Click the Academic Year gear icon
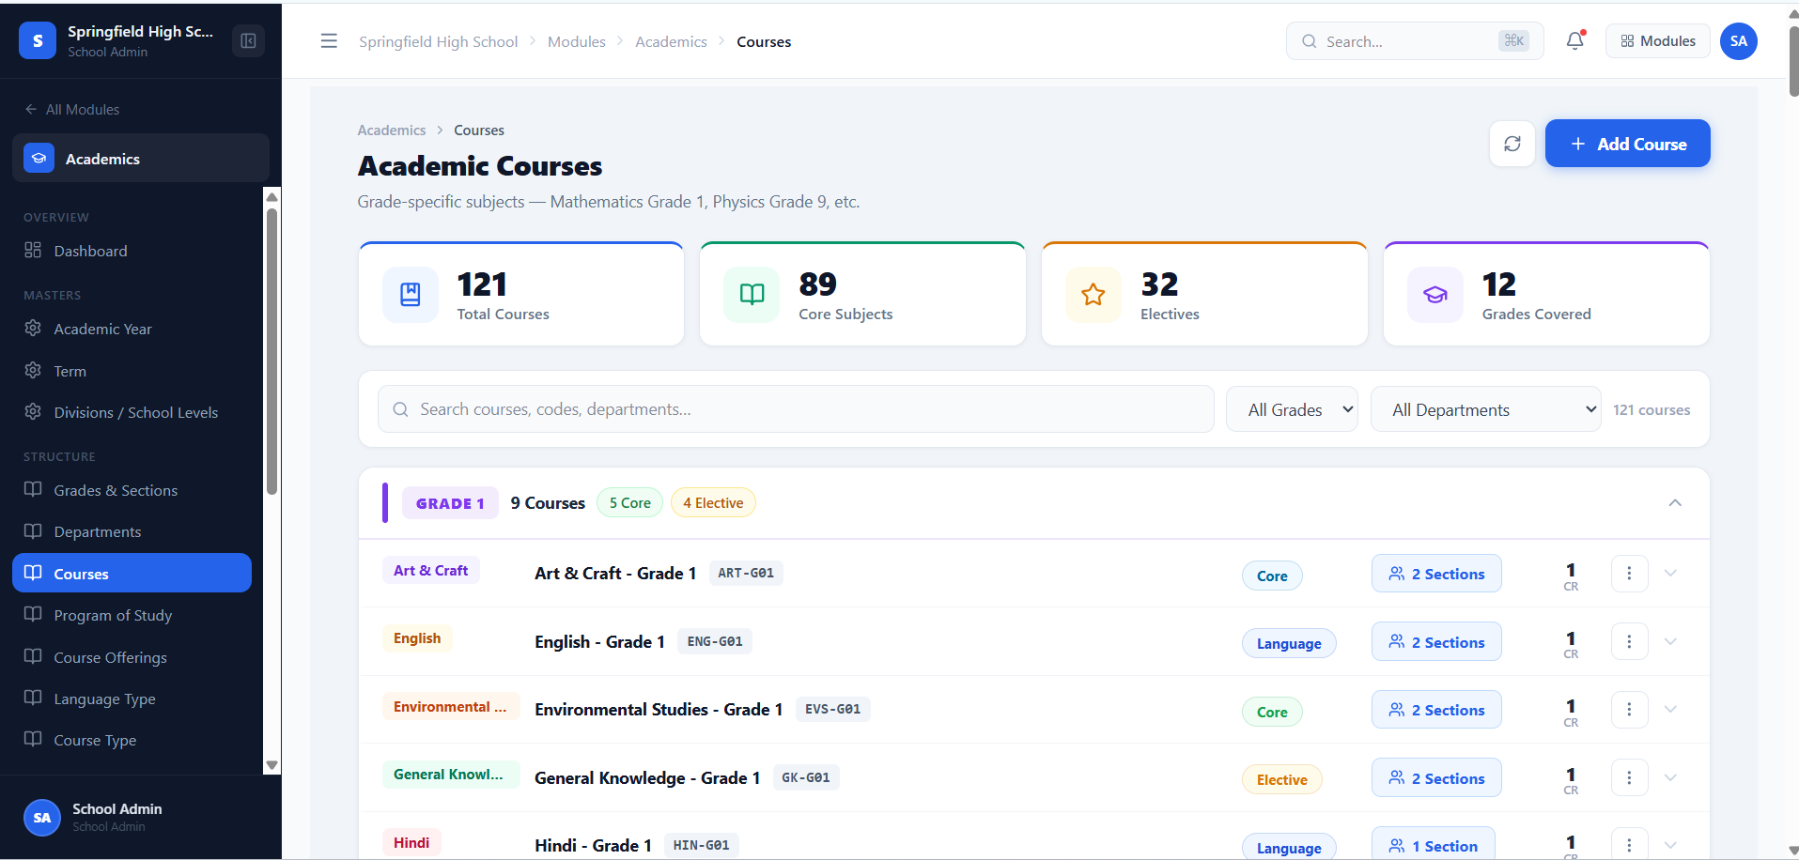Viewport: 1799px width, 860px height. point(33,328)
